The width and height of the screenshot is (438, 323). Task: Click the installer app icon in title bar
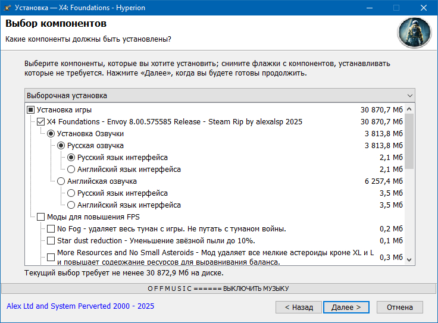[x=7, y=8]
